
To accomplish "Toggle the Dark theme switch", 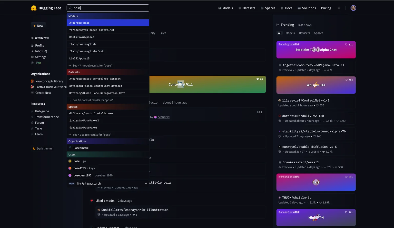I will (x=42, y=148).
